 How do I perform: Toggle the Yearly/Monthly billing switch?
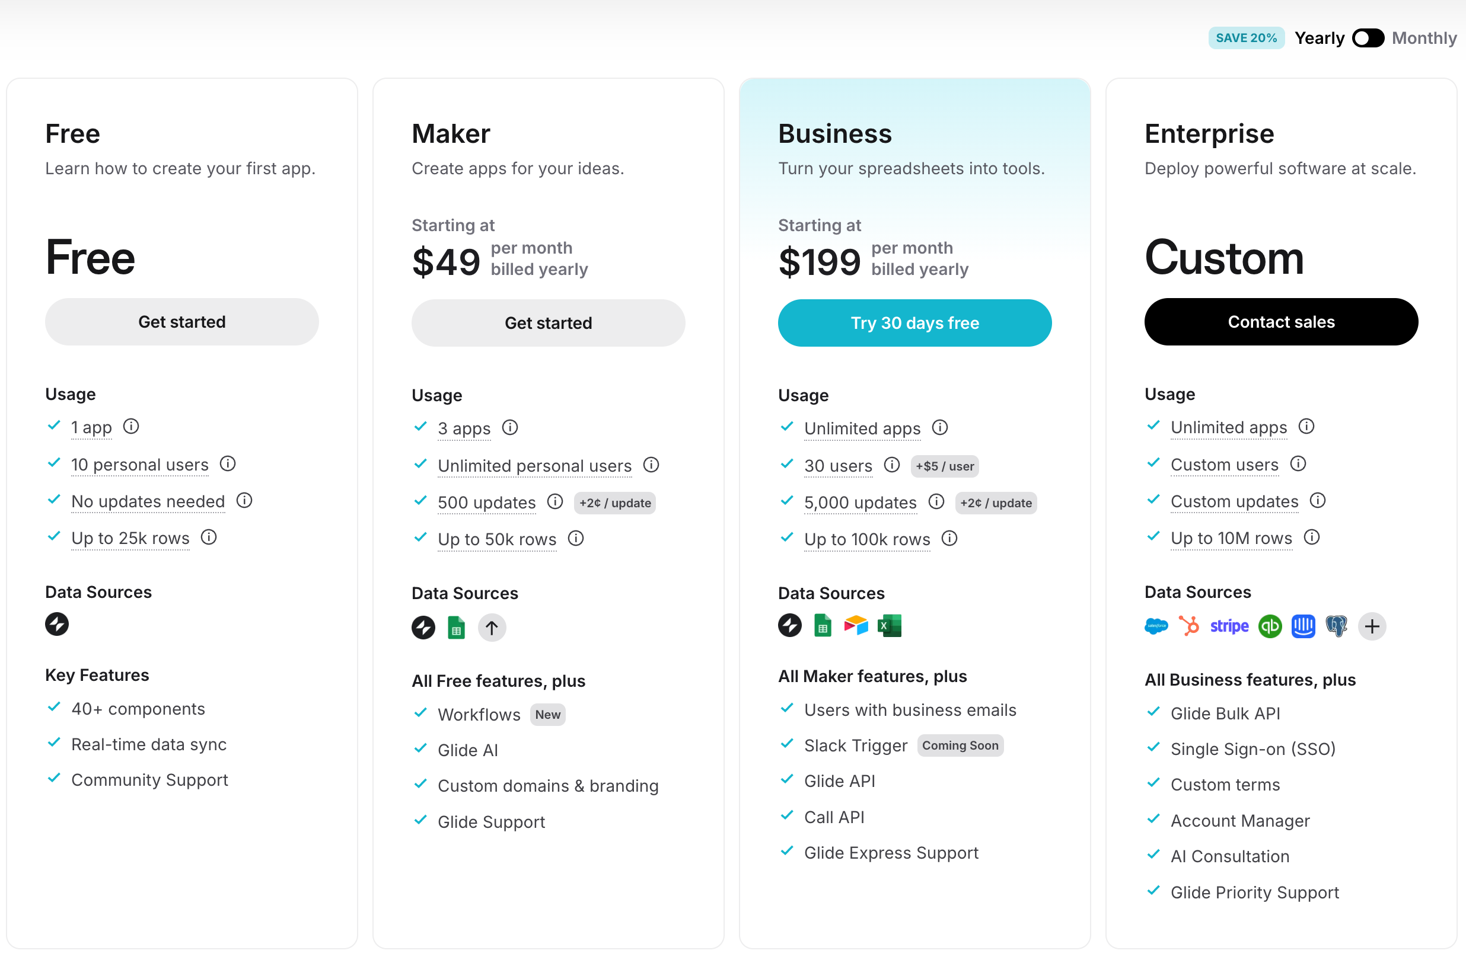1368,38
